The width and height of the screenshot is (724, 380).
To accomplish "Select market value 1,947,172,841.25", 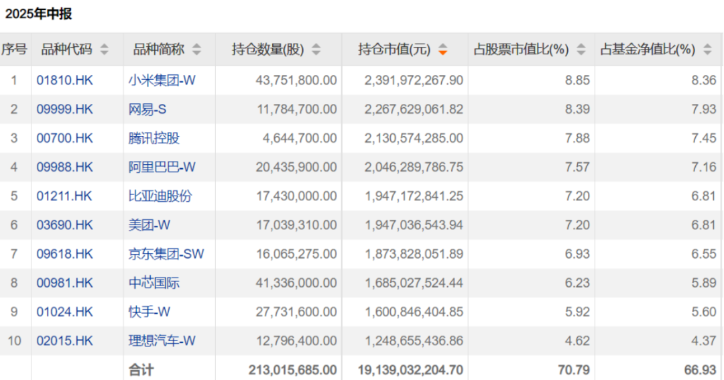I will point(414,196).
